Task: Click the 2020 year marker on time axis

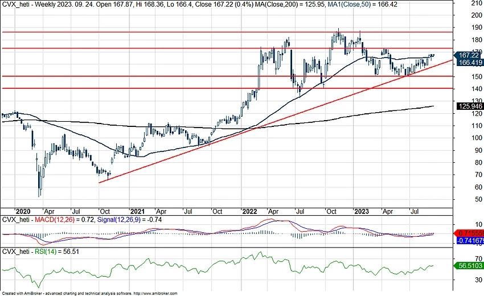Action: (x=25, y=211)
